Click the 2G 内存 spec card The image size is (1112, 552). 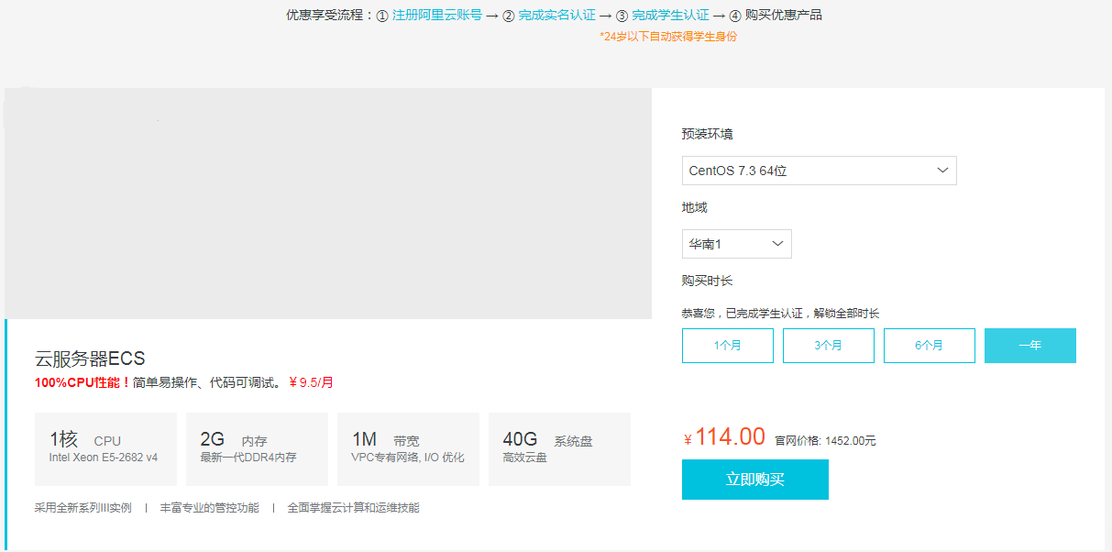257,449
